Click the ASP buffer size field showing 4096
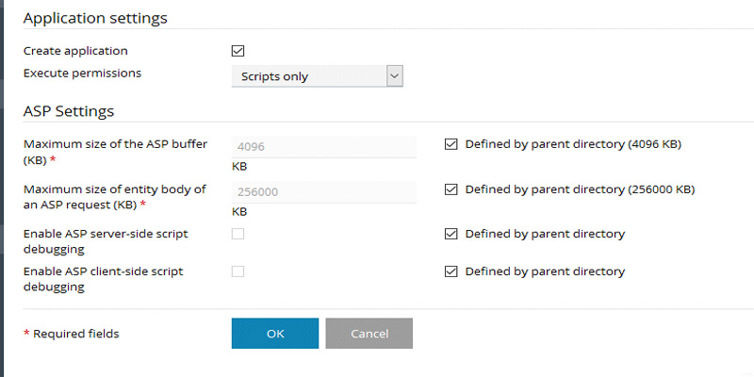The image size is (754, 377). (x=324, y=146)
